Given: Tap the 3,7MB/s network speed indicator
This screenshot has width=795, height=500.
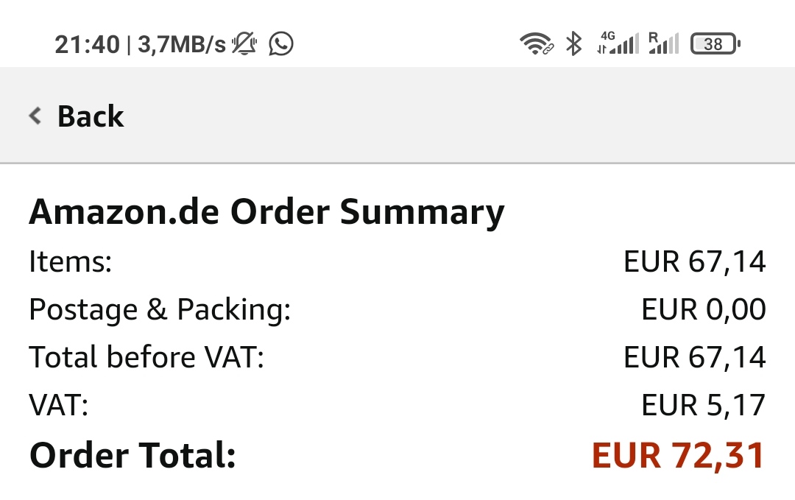Looking at the screenshot, I should 182,45.
